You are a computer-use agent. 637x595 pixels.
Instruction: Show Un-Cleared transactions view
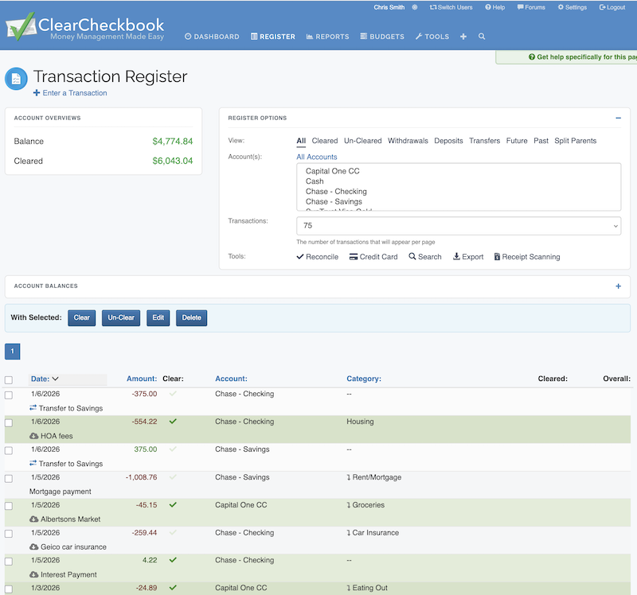363,141
